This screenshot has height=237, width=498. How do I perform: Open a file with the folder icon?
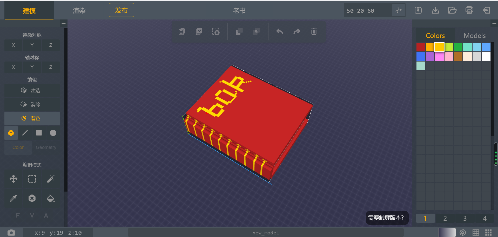coord(452,10)
